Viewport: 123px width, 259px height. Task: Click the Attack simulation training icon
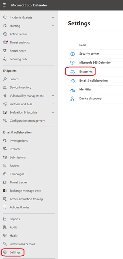coord(5,199)
